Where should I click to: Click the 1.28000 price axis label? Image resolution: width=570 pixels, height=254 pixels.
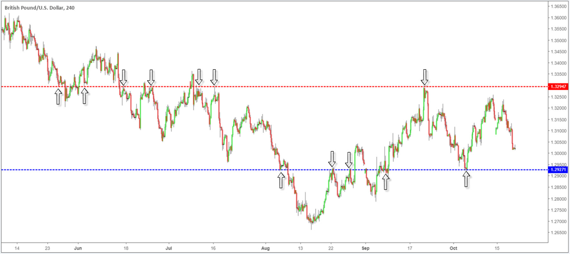coord(558,199)
